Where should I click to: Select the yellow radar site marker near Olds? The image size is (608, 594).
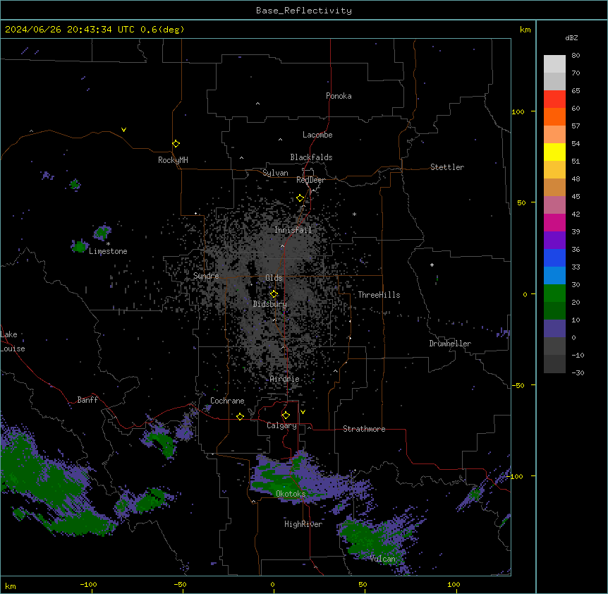tap(274, 294)
